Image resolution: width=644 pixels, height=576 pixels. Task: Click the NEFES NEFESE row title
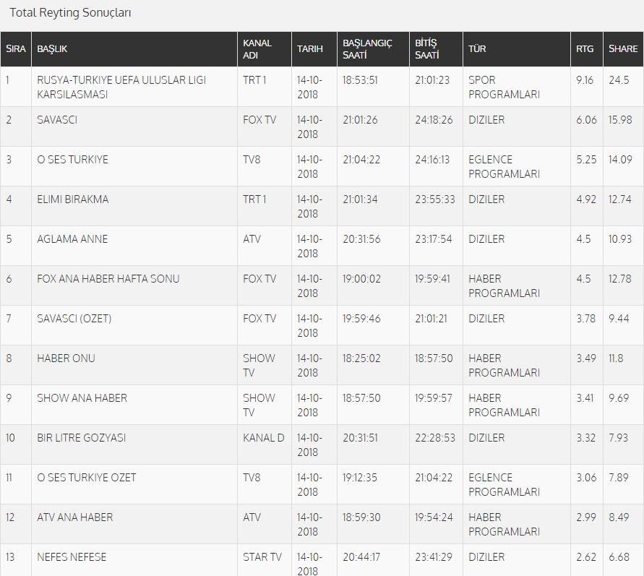pyautogui.click(x=72, y=557)
